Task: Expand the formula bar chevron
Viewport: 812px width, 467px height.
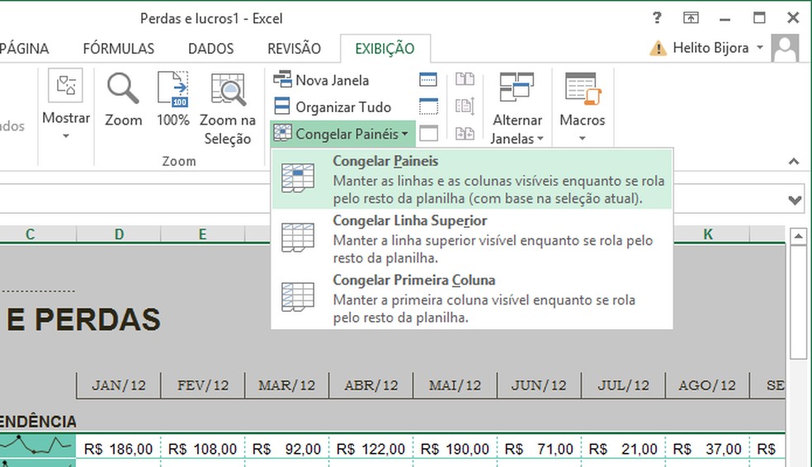Action: (795, 200)
